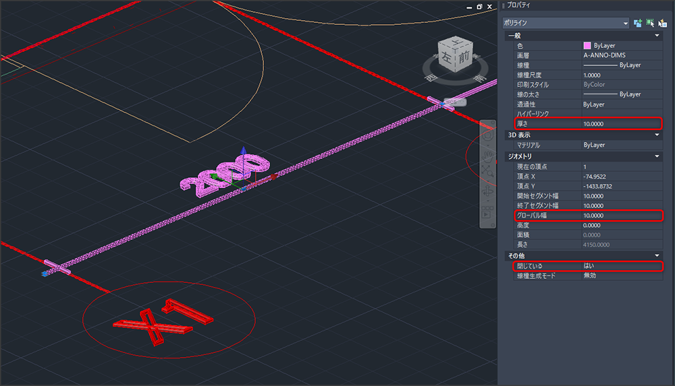Click the マテリアル ByLayer value
The height and width of the screenshot is (386, 675).
tap(622, 146)
